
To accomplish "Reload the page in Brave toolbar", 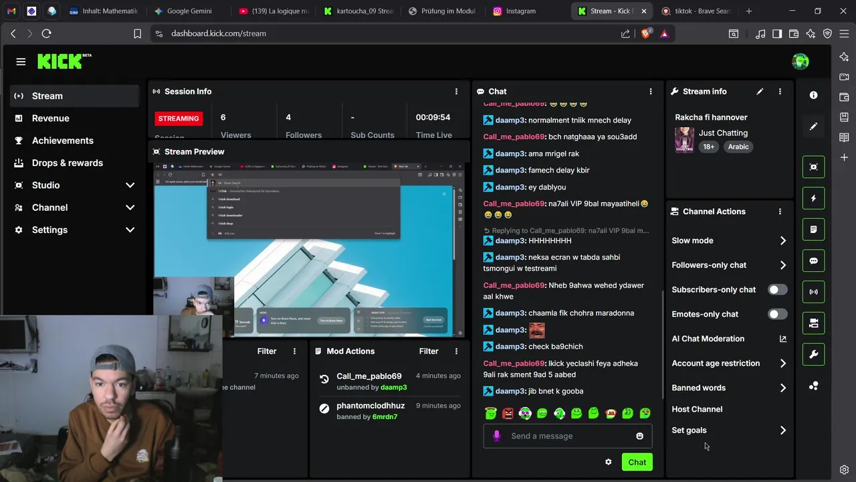I will tap(46, 33).
